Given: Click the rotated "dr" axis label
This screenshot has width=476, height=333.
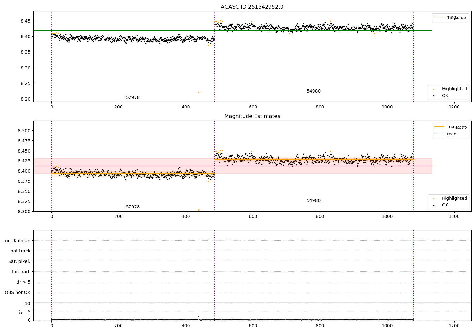Looking at the screenshot, I should pyautogui.click(x=21, y=312).
